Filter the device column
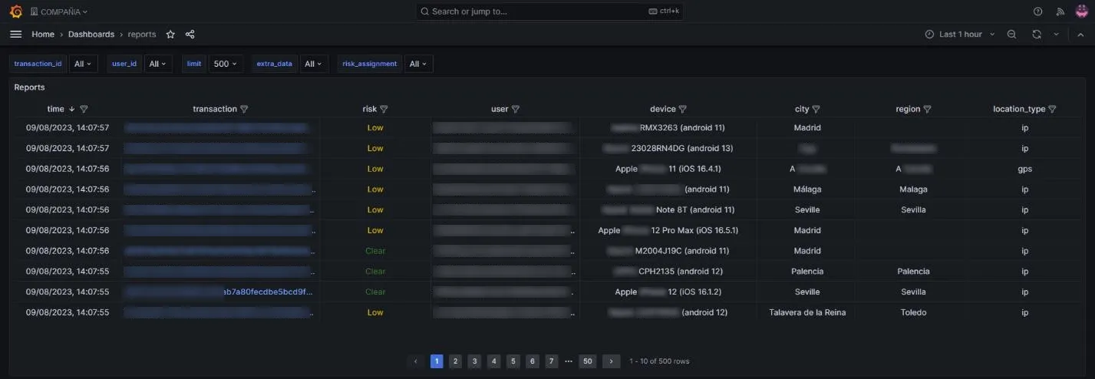 click(x=683, y=109)
